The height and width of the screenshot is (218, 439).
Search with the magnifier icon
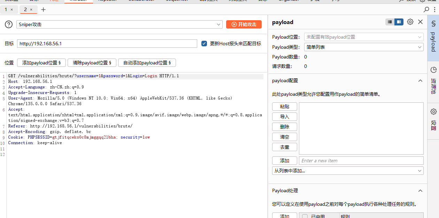[426, 9]
